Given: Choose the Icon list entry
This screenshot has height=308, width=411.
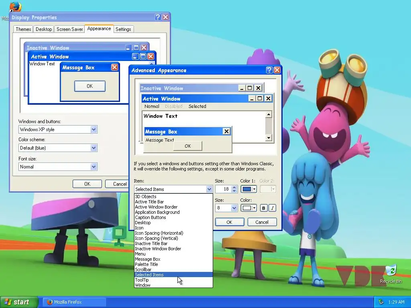Looking at the screenshot, I should tap(173, 228).
